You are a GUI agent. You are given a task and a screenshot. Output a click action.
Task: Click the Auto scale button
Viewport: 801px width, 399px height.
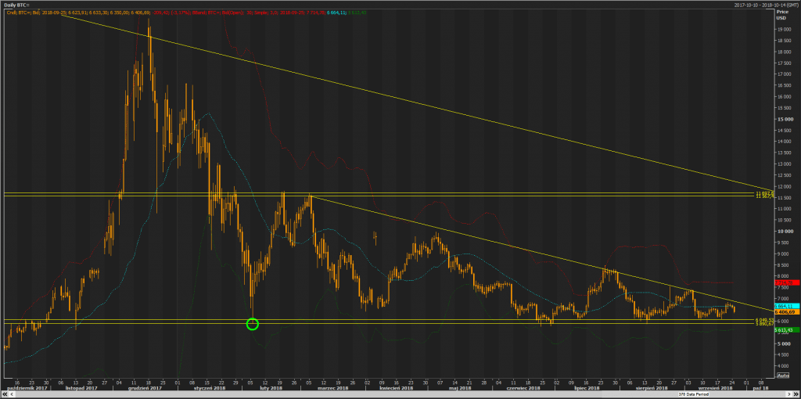click(x=781, y=375)
